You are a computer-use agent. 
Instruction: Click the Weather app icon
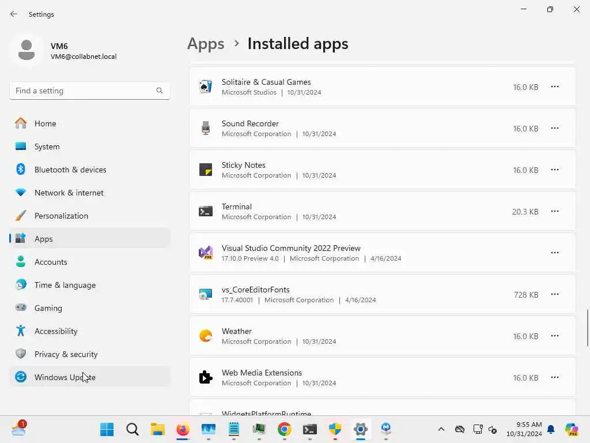pos(206,336)
